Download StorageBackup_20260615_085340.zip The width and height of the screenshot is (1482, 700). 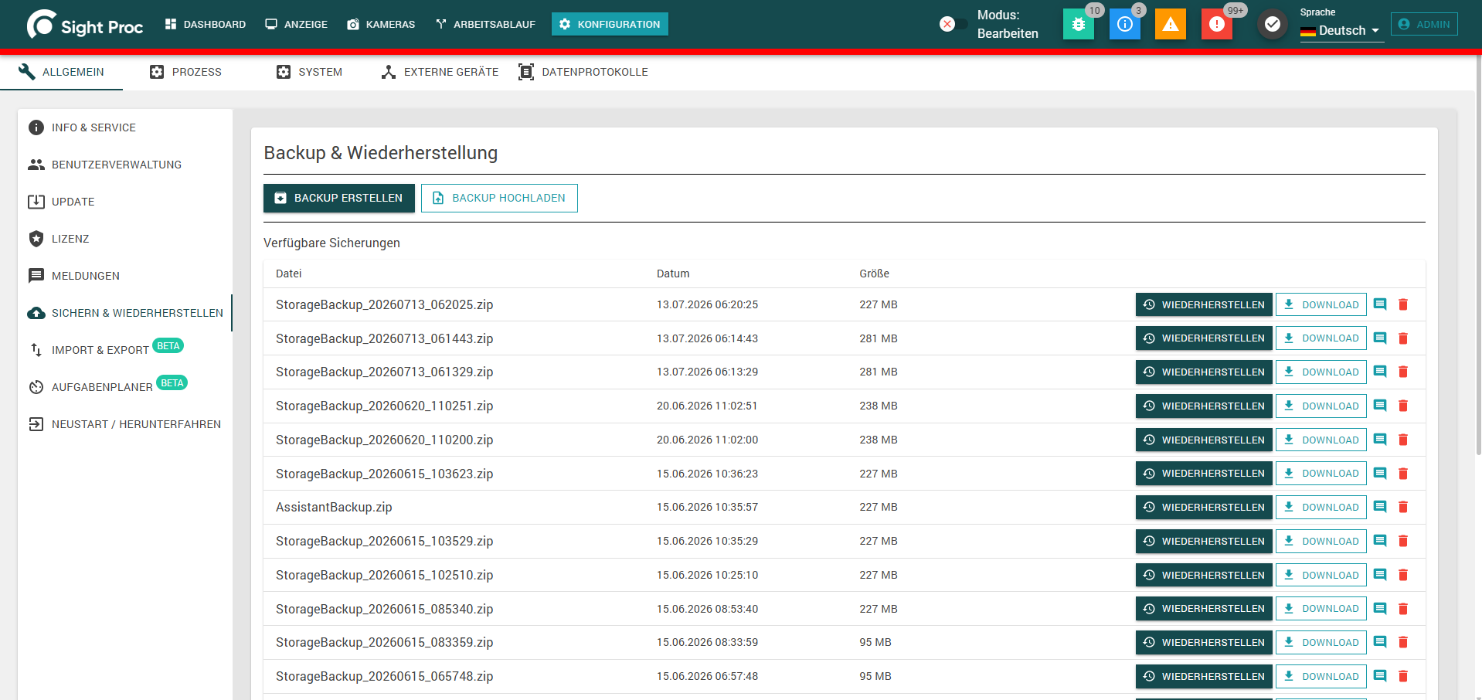[x=1321, y=609]
